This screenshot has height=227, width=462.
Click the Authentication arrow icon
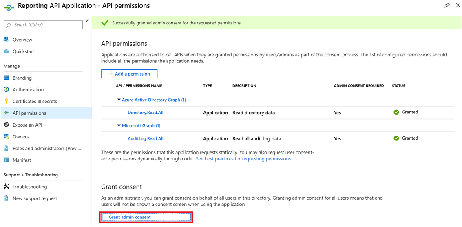[x=6, y=89]
